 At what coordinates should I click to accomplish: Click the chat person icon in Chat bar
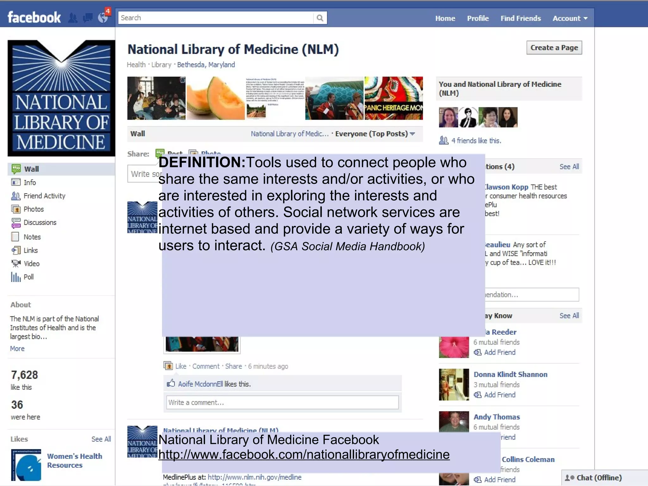coord(570,478)
